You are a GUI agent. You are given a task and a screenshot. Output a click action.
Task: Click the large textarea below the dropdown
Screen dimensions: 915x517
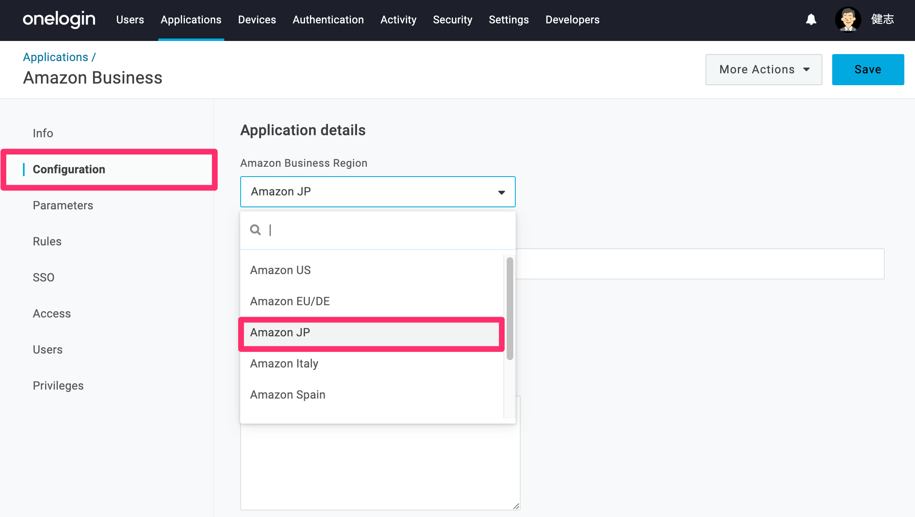380,467
